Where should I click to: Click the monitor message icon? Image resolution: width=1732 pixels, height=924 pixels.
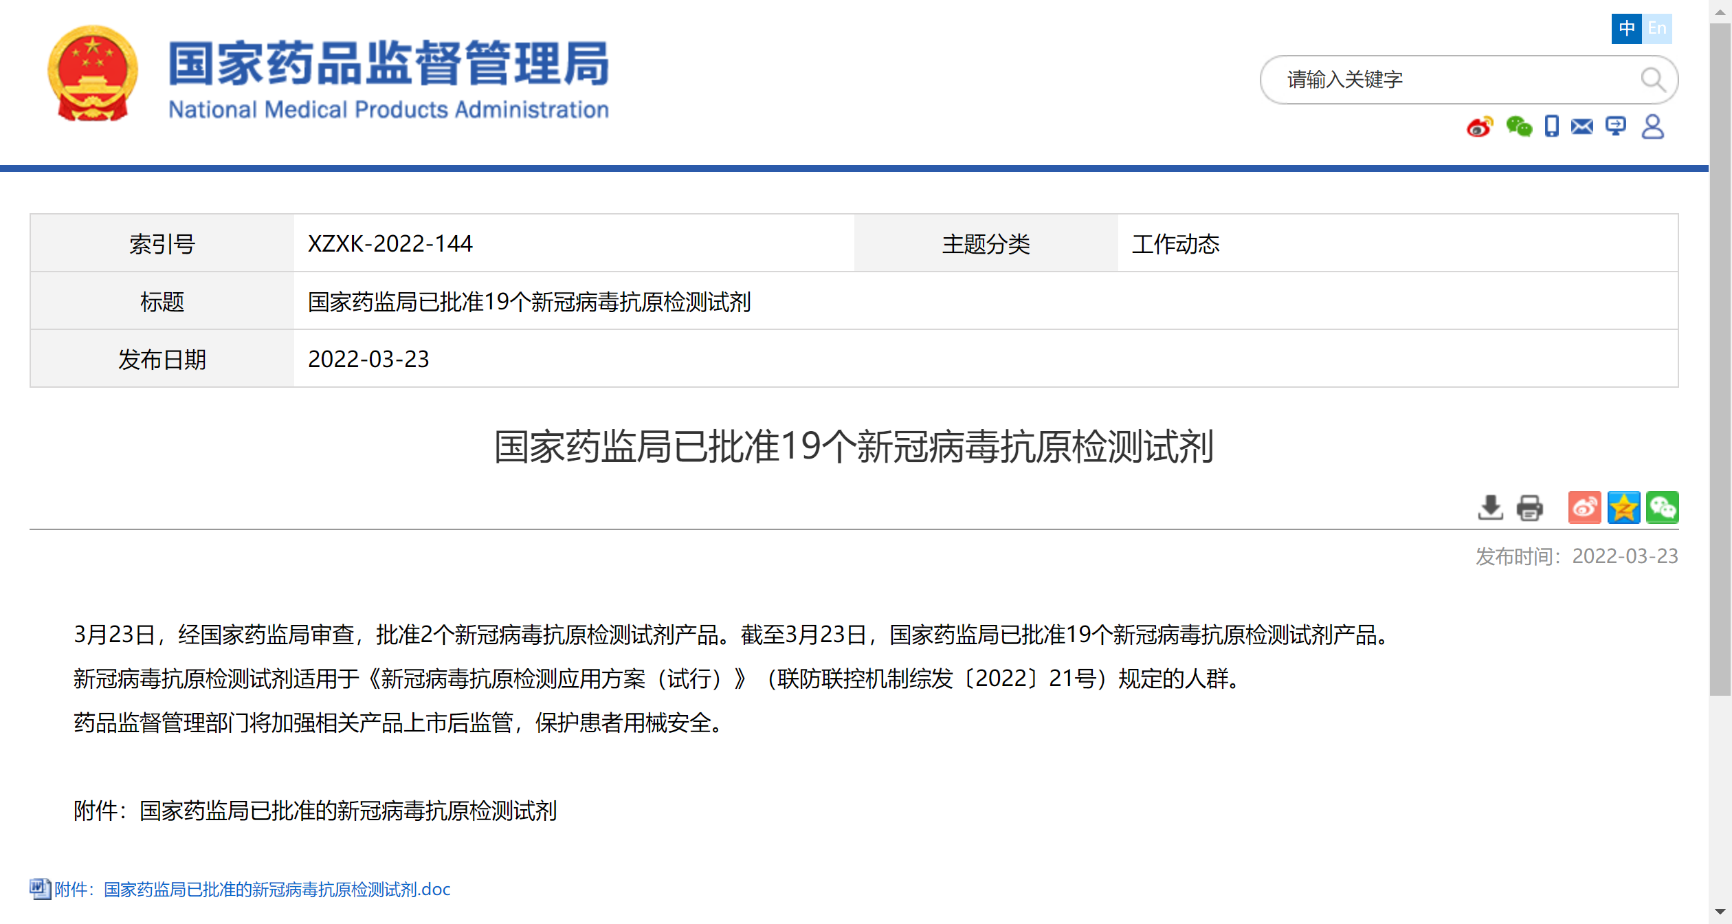(x=1615, y=126)
